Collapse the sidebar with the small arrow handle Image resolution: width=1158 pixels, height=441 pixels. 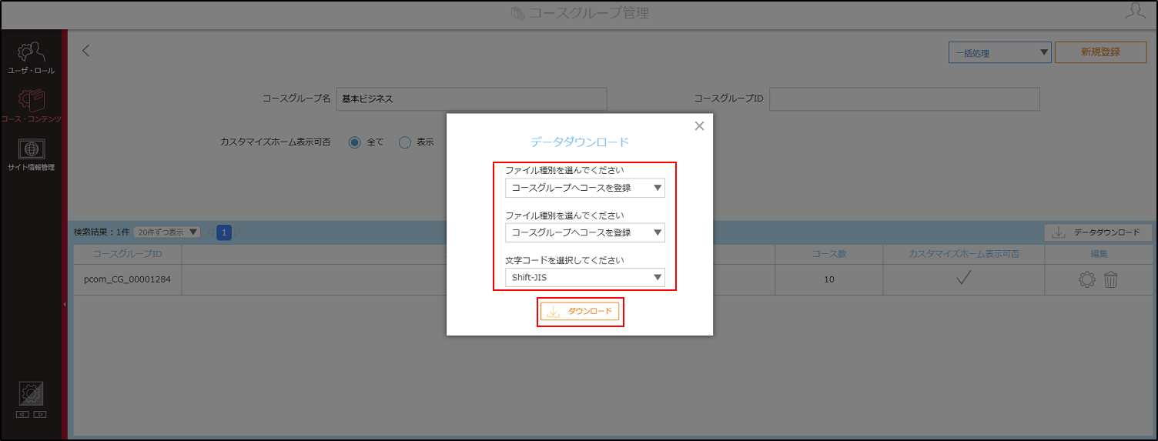point(65,306)
